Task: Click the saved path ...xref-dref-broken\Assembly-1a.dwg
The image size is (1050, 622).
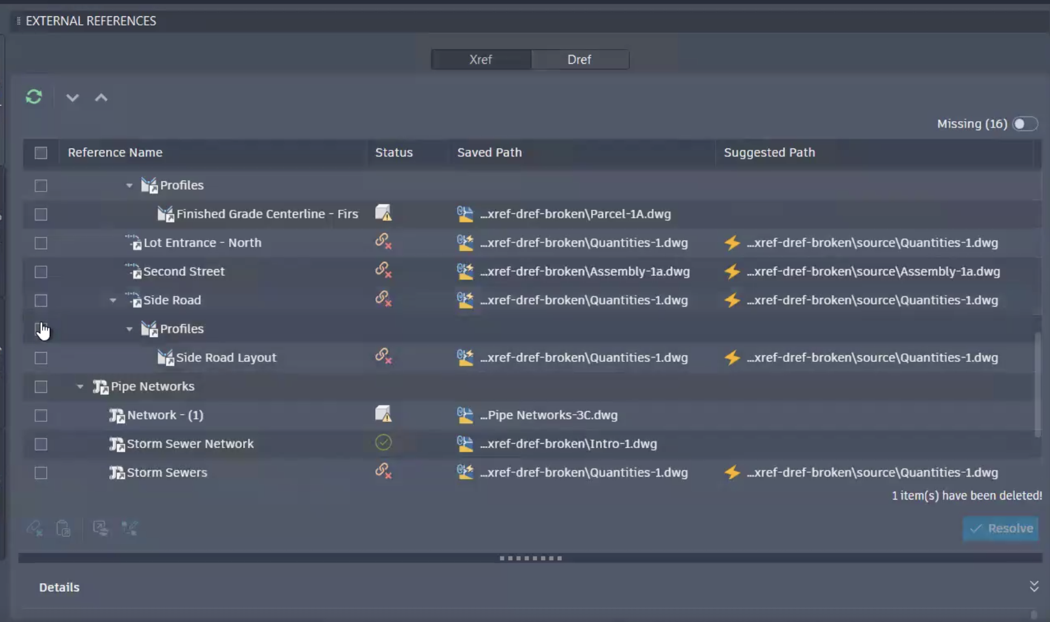Action: 585,272
